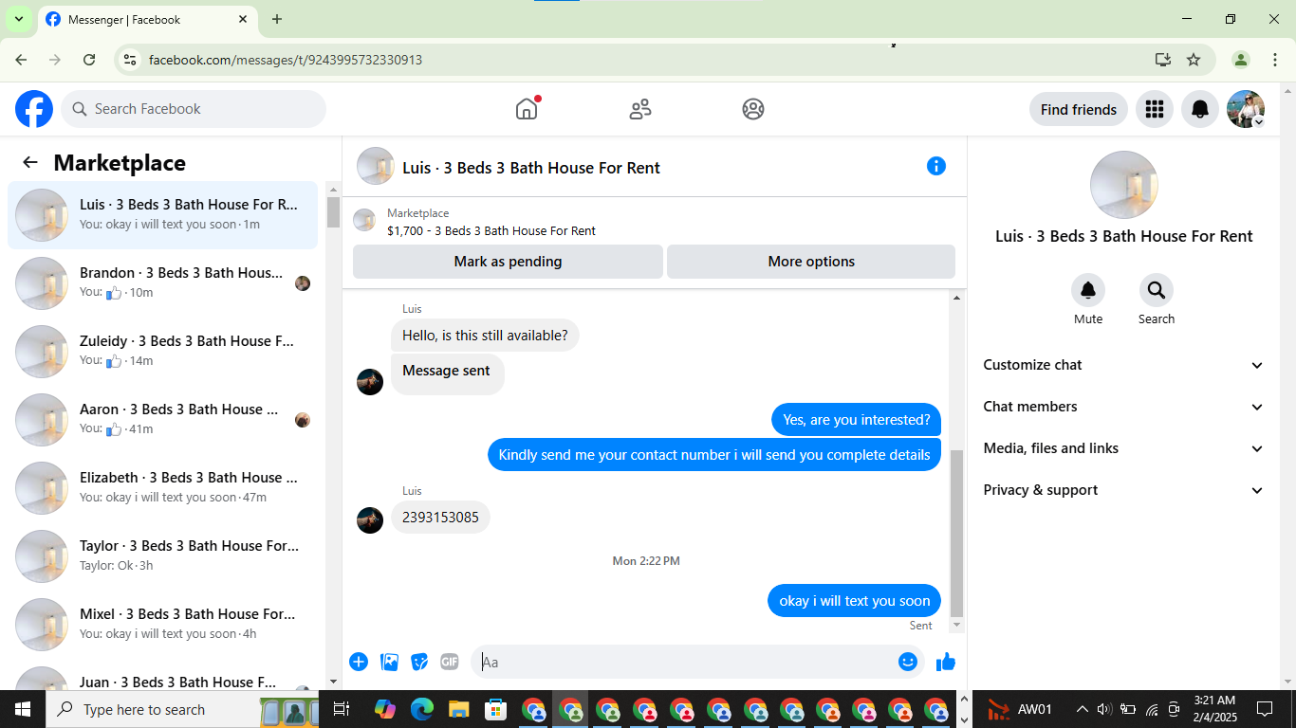Expand the Chat members section
Viewport: 1296px width, 728px height.
(1123, 407)
